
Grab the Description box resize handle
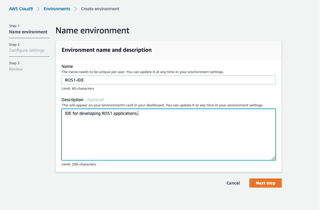point(273,158)
